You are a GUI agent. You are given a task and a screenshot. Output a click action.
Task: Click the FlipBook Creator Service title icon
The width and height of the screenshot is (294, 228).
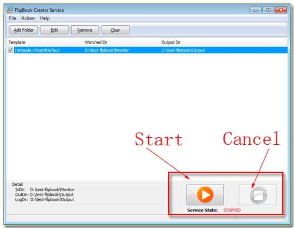(x=10, y=10)
